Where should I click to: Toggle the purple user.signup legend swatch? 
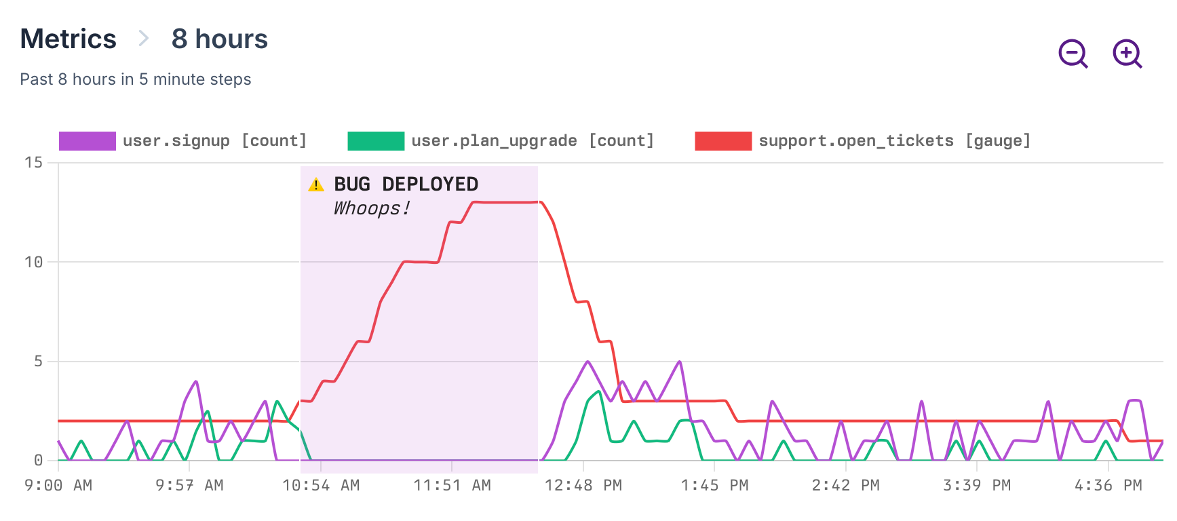click(x=87, y=141)
